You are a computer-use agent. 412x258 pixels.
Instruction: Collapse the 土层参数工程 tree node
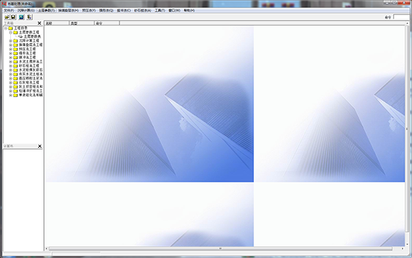pos(10,32)
